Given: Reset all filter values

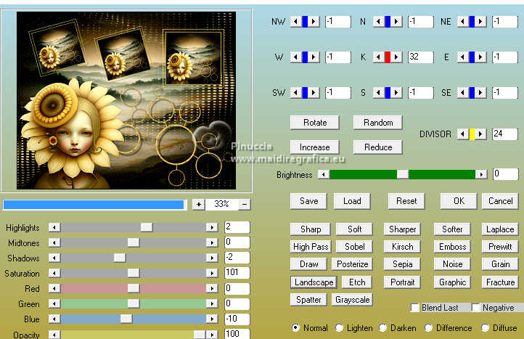Looking at the screenshot, I should (x=406, y=201).
